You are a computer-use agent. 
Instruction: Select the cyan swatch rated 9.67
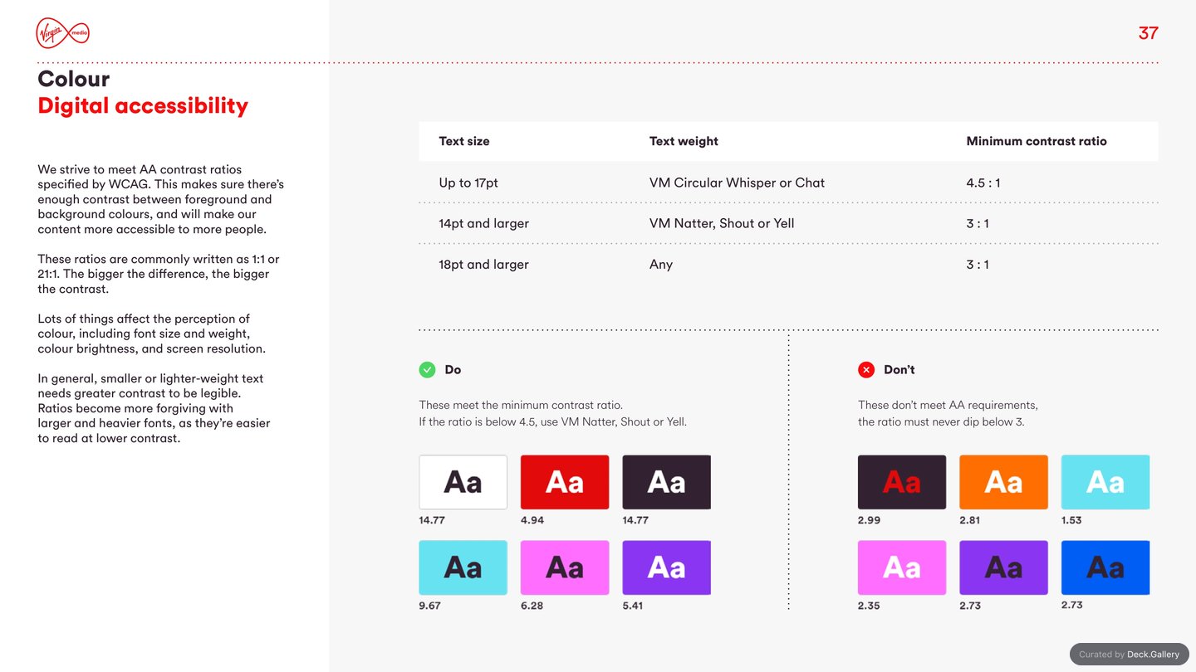(463, 567)
